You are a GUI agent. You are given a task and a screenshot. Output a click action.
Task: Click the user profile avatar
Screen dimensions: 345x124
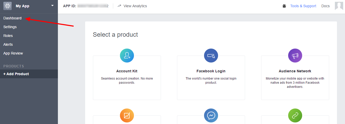point(339,6)
